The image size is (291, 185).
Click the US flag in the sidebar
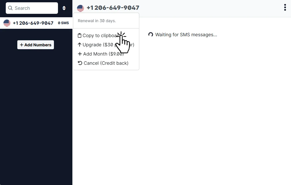pyautogui.click(x=7, y=23)
